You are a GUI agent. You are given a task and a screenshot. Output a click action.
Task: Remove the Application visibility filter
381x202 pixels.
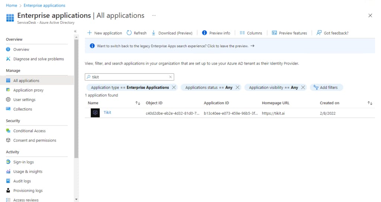pyautogui.click(x=303, y=87)
